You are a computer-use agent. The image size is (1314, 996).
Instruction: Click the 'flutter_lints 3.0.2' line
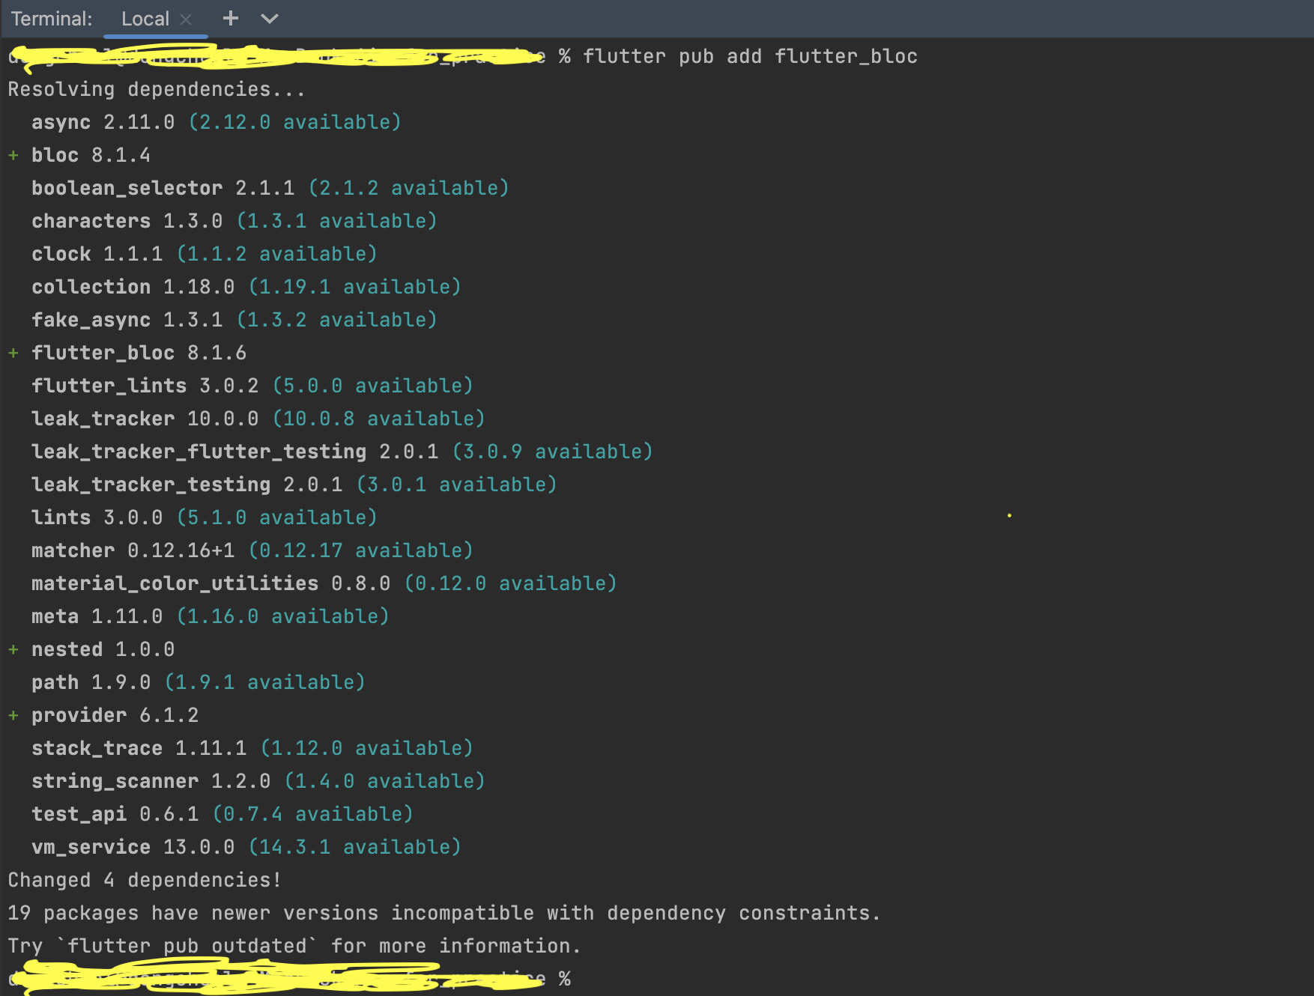[252, 386]
